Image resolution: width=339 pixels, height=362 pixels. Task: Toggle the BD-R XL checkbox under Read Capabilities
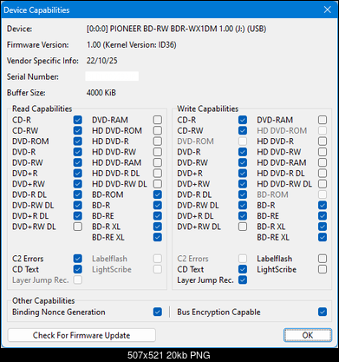[x=158, y=227]
